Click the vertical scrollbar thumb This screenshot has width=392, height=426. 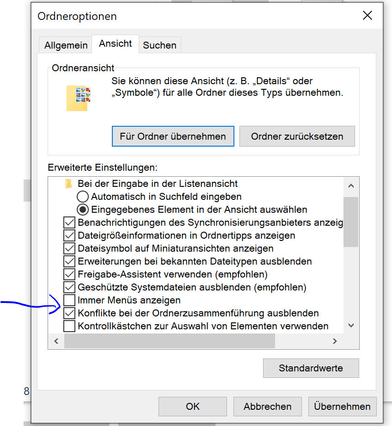[351, 222]
